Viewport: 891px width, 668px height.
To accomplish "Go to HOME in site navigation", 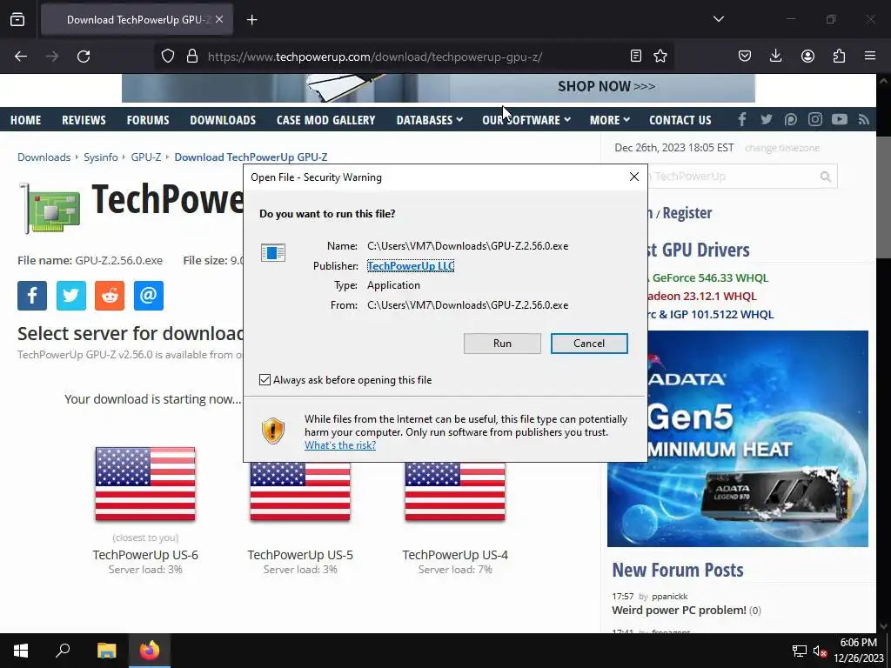I will coord(25,120).
